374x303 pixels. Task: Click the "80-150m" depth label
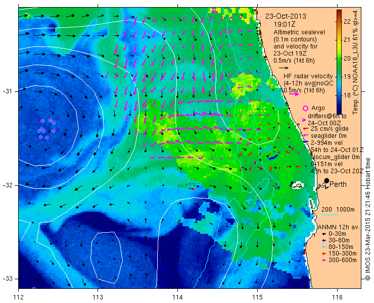coord(341,247)
